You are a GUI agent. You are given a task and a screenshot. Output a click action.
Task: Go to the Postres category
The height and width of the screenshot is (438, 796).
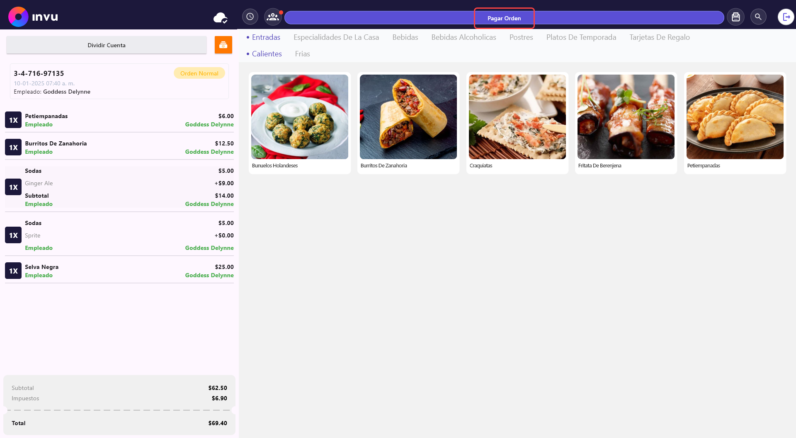(521, 37)
